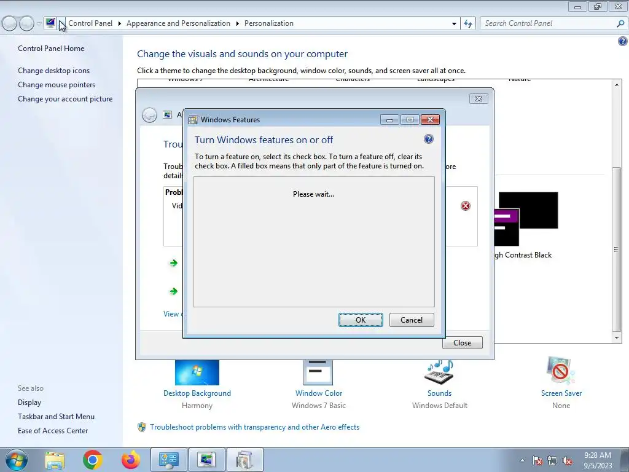Open address bar history dropdown
629x472 pixels.
pyautogui.click(x=454, y=23)
